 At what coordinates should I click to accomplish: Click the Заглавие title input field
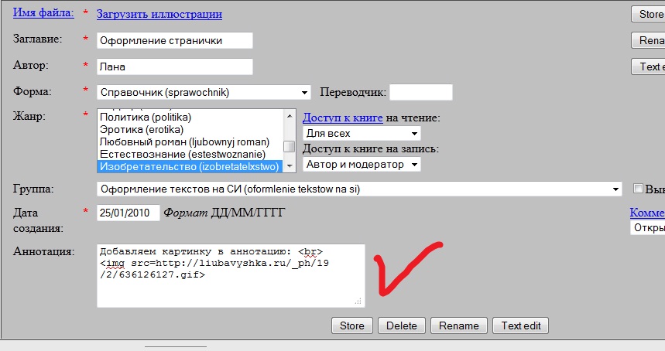coord(175,40)
